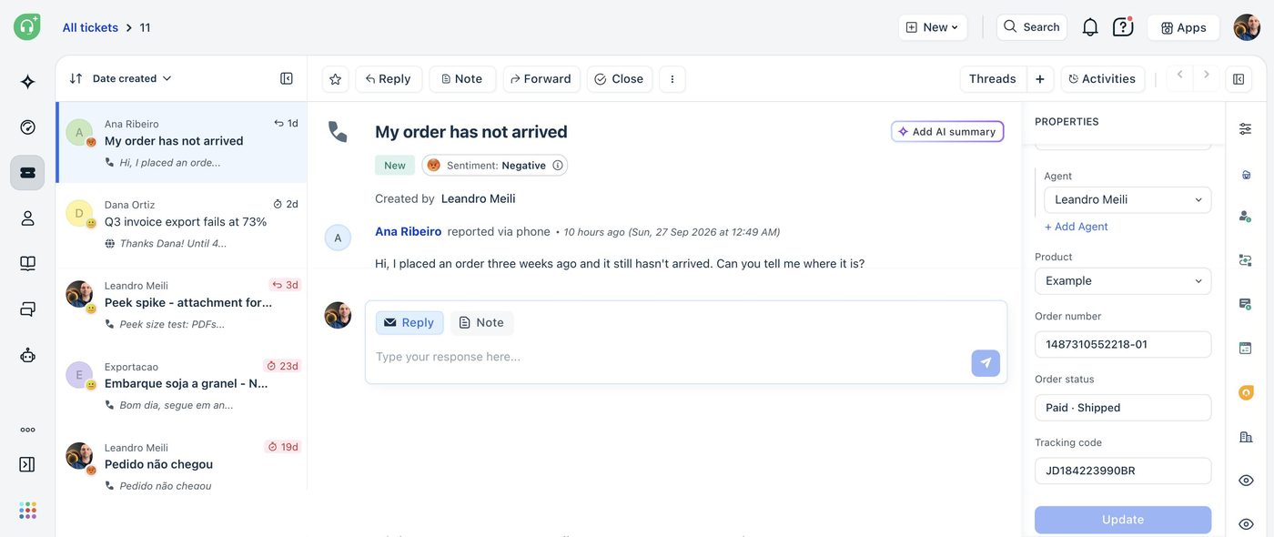Open the Apps button
Screen dimensions: 1274x537
[1183, 27]
